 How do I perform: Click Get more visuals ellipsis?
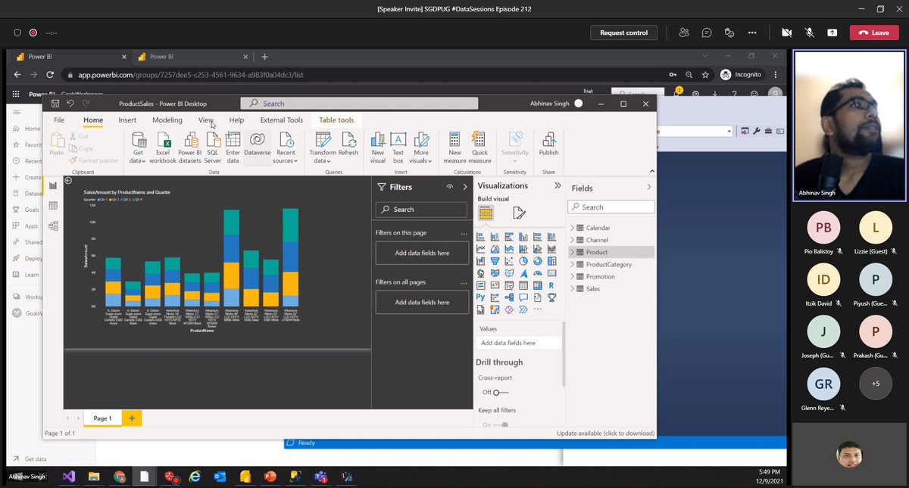538,309
